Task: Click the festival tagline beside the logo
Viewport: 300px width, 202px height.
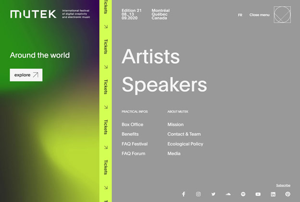Action: pos(76,14)
